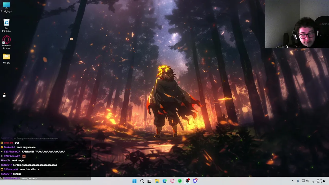The image size is (329, 185).
Task: Click the network tray icon
Action: [x=303, y=181]
